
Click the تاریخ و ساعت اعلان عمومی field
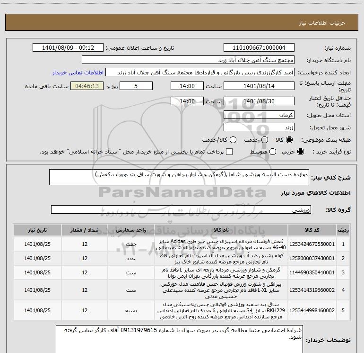tap(69, 48)
